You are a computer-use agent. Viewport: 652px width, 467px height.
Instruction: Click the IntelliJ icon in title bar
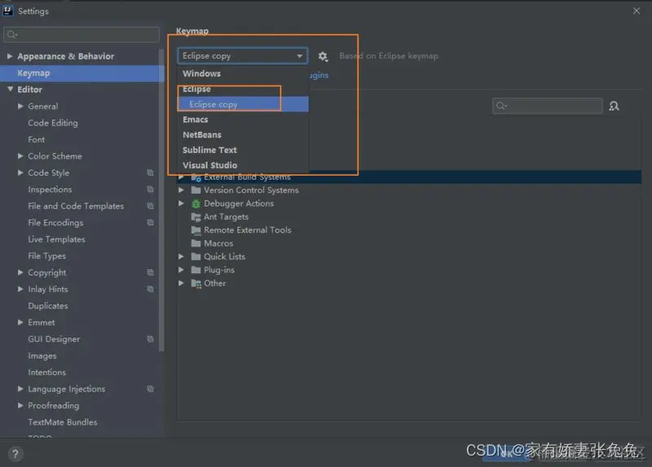[8, 11]
